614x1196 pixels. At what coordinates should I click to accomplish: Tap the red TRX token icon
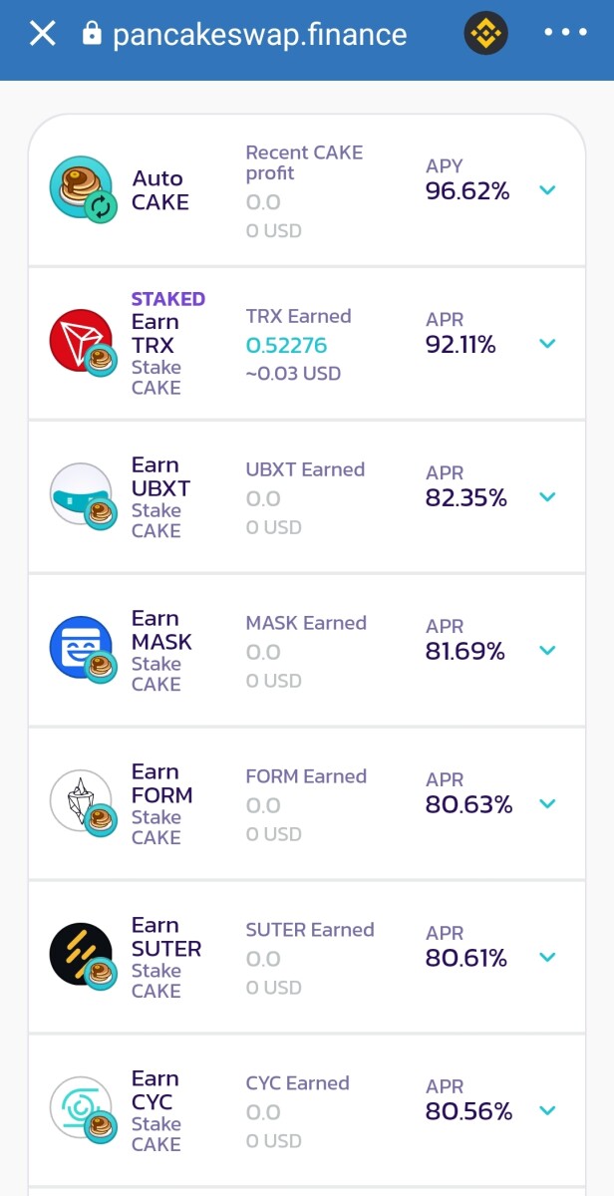pos(82,342)
